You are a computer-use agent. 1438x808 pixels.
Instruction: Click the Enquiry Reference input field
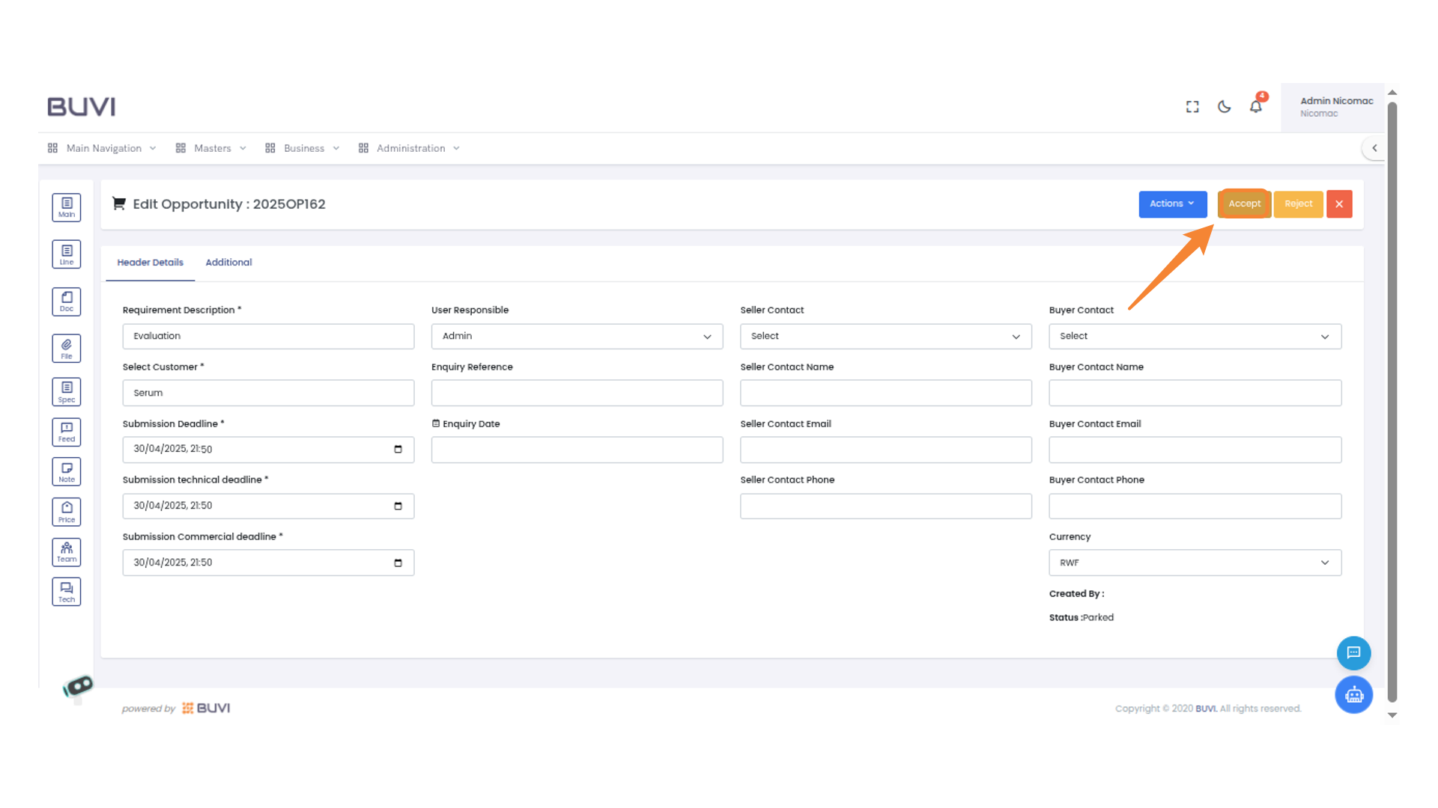point(577,393)
